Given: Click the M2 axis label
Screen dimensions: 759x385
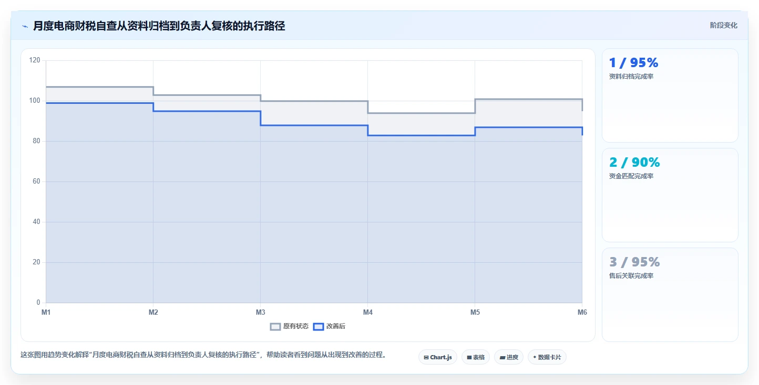Looking at the screenshot, I should [x=153, y=312].
